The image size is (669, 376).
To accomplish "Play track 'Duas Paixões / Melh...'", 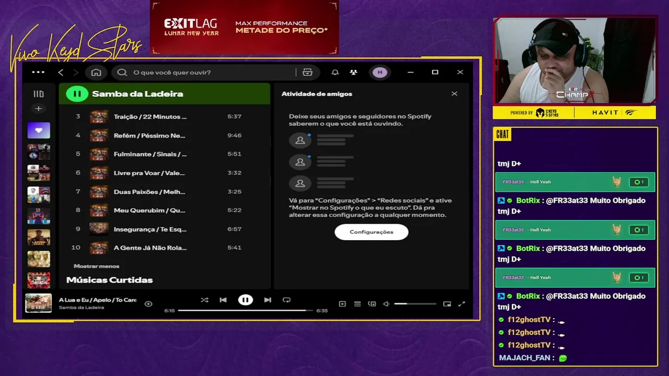I will coord(149,192).
